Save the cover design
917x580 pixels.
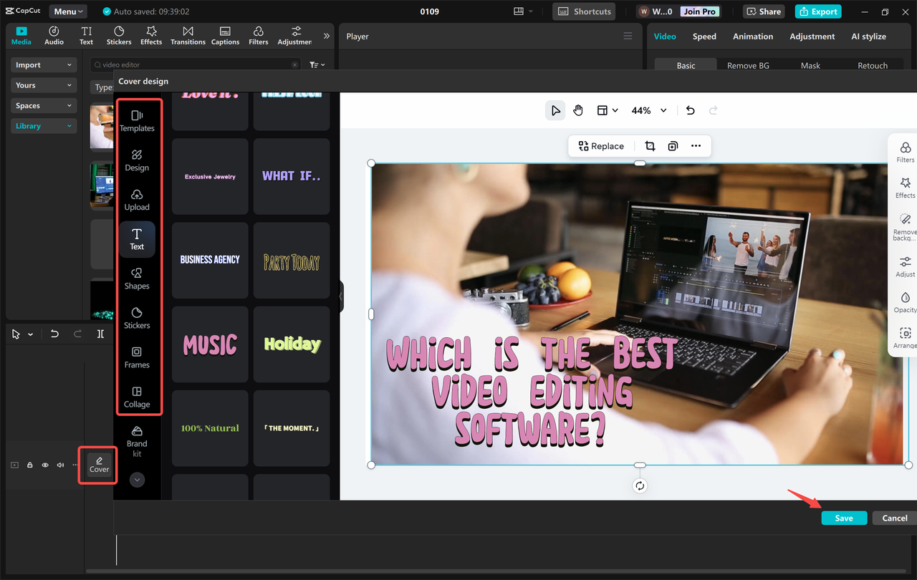click(x=844, y=518)
